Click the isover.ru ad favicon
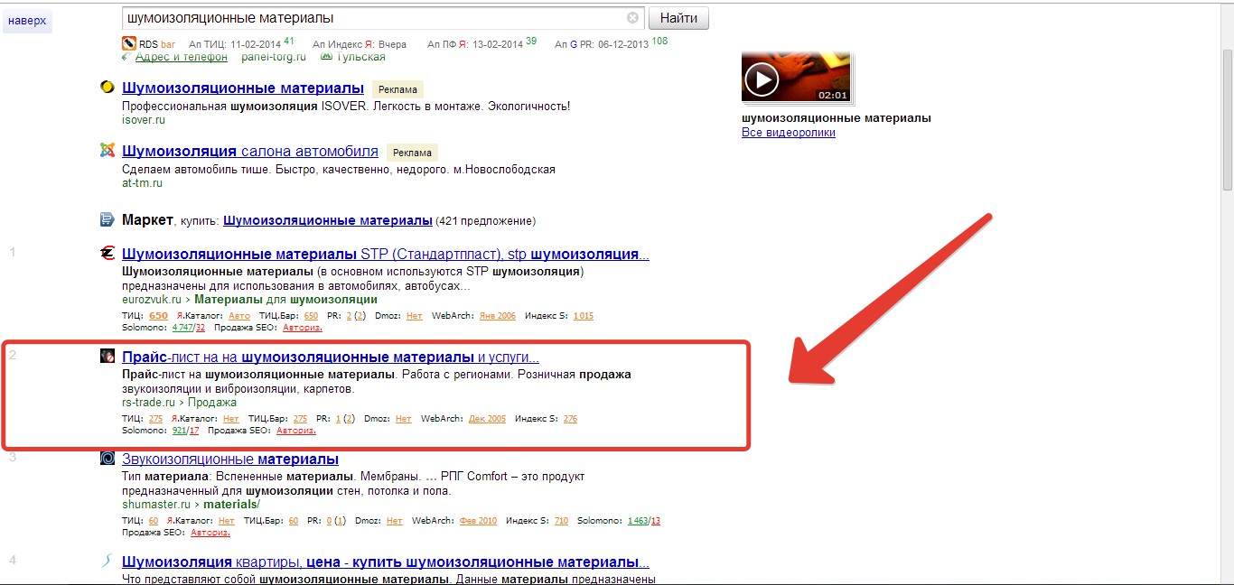The width and height of the screenshot is (1234, 585). point(108,88)
